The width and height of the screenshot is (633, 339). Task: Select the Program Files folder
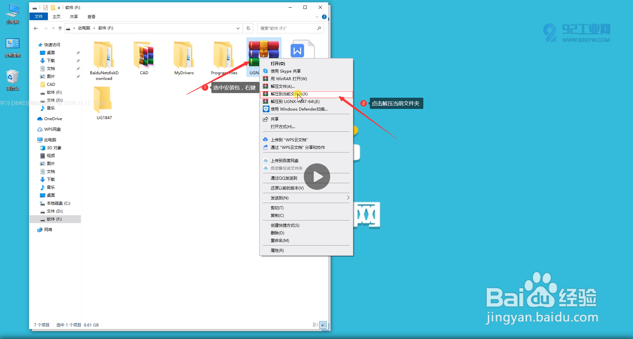click(x=224, y=58)
